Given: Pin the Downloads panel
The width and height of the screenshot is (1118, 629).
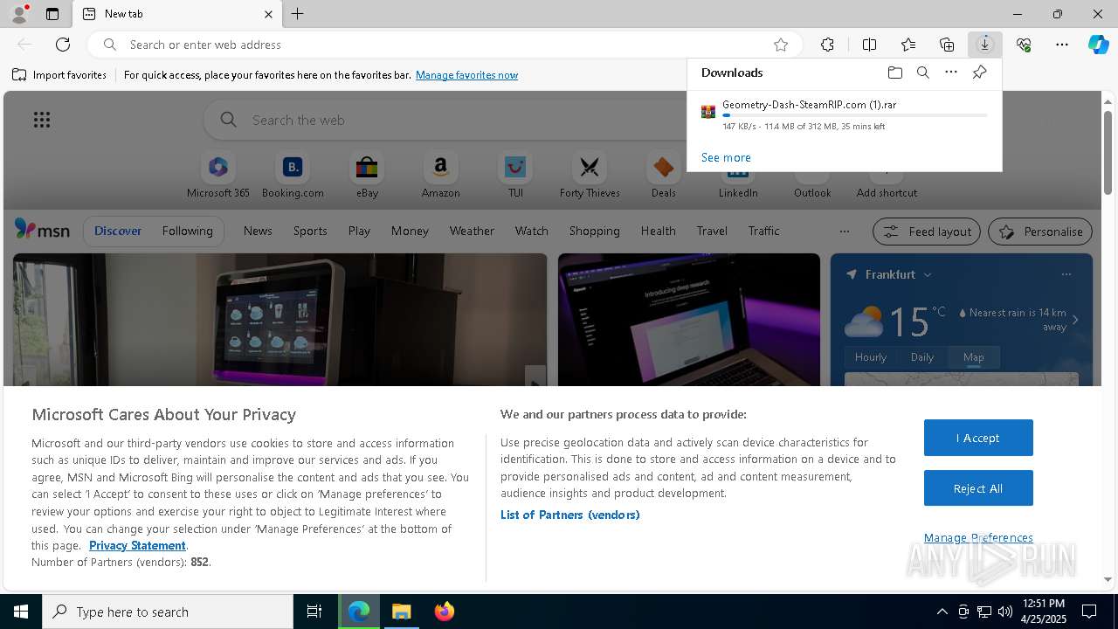Looking at the screenshot, I should pyautogui.click(x=979, y=73).
